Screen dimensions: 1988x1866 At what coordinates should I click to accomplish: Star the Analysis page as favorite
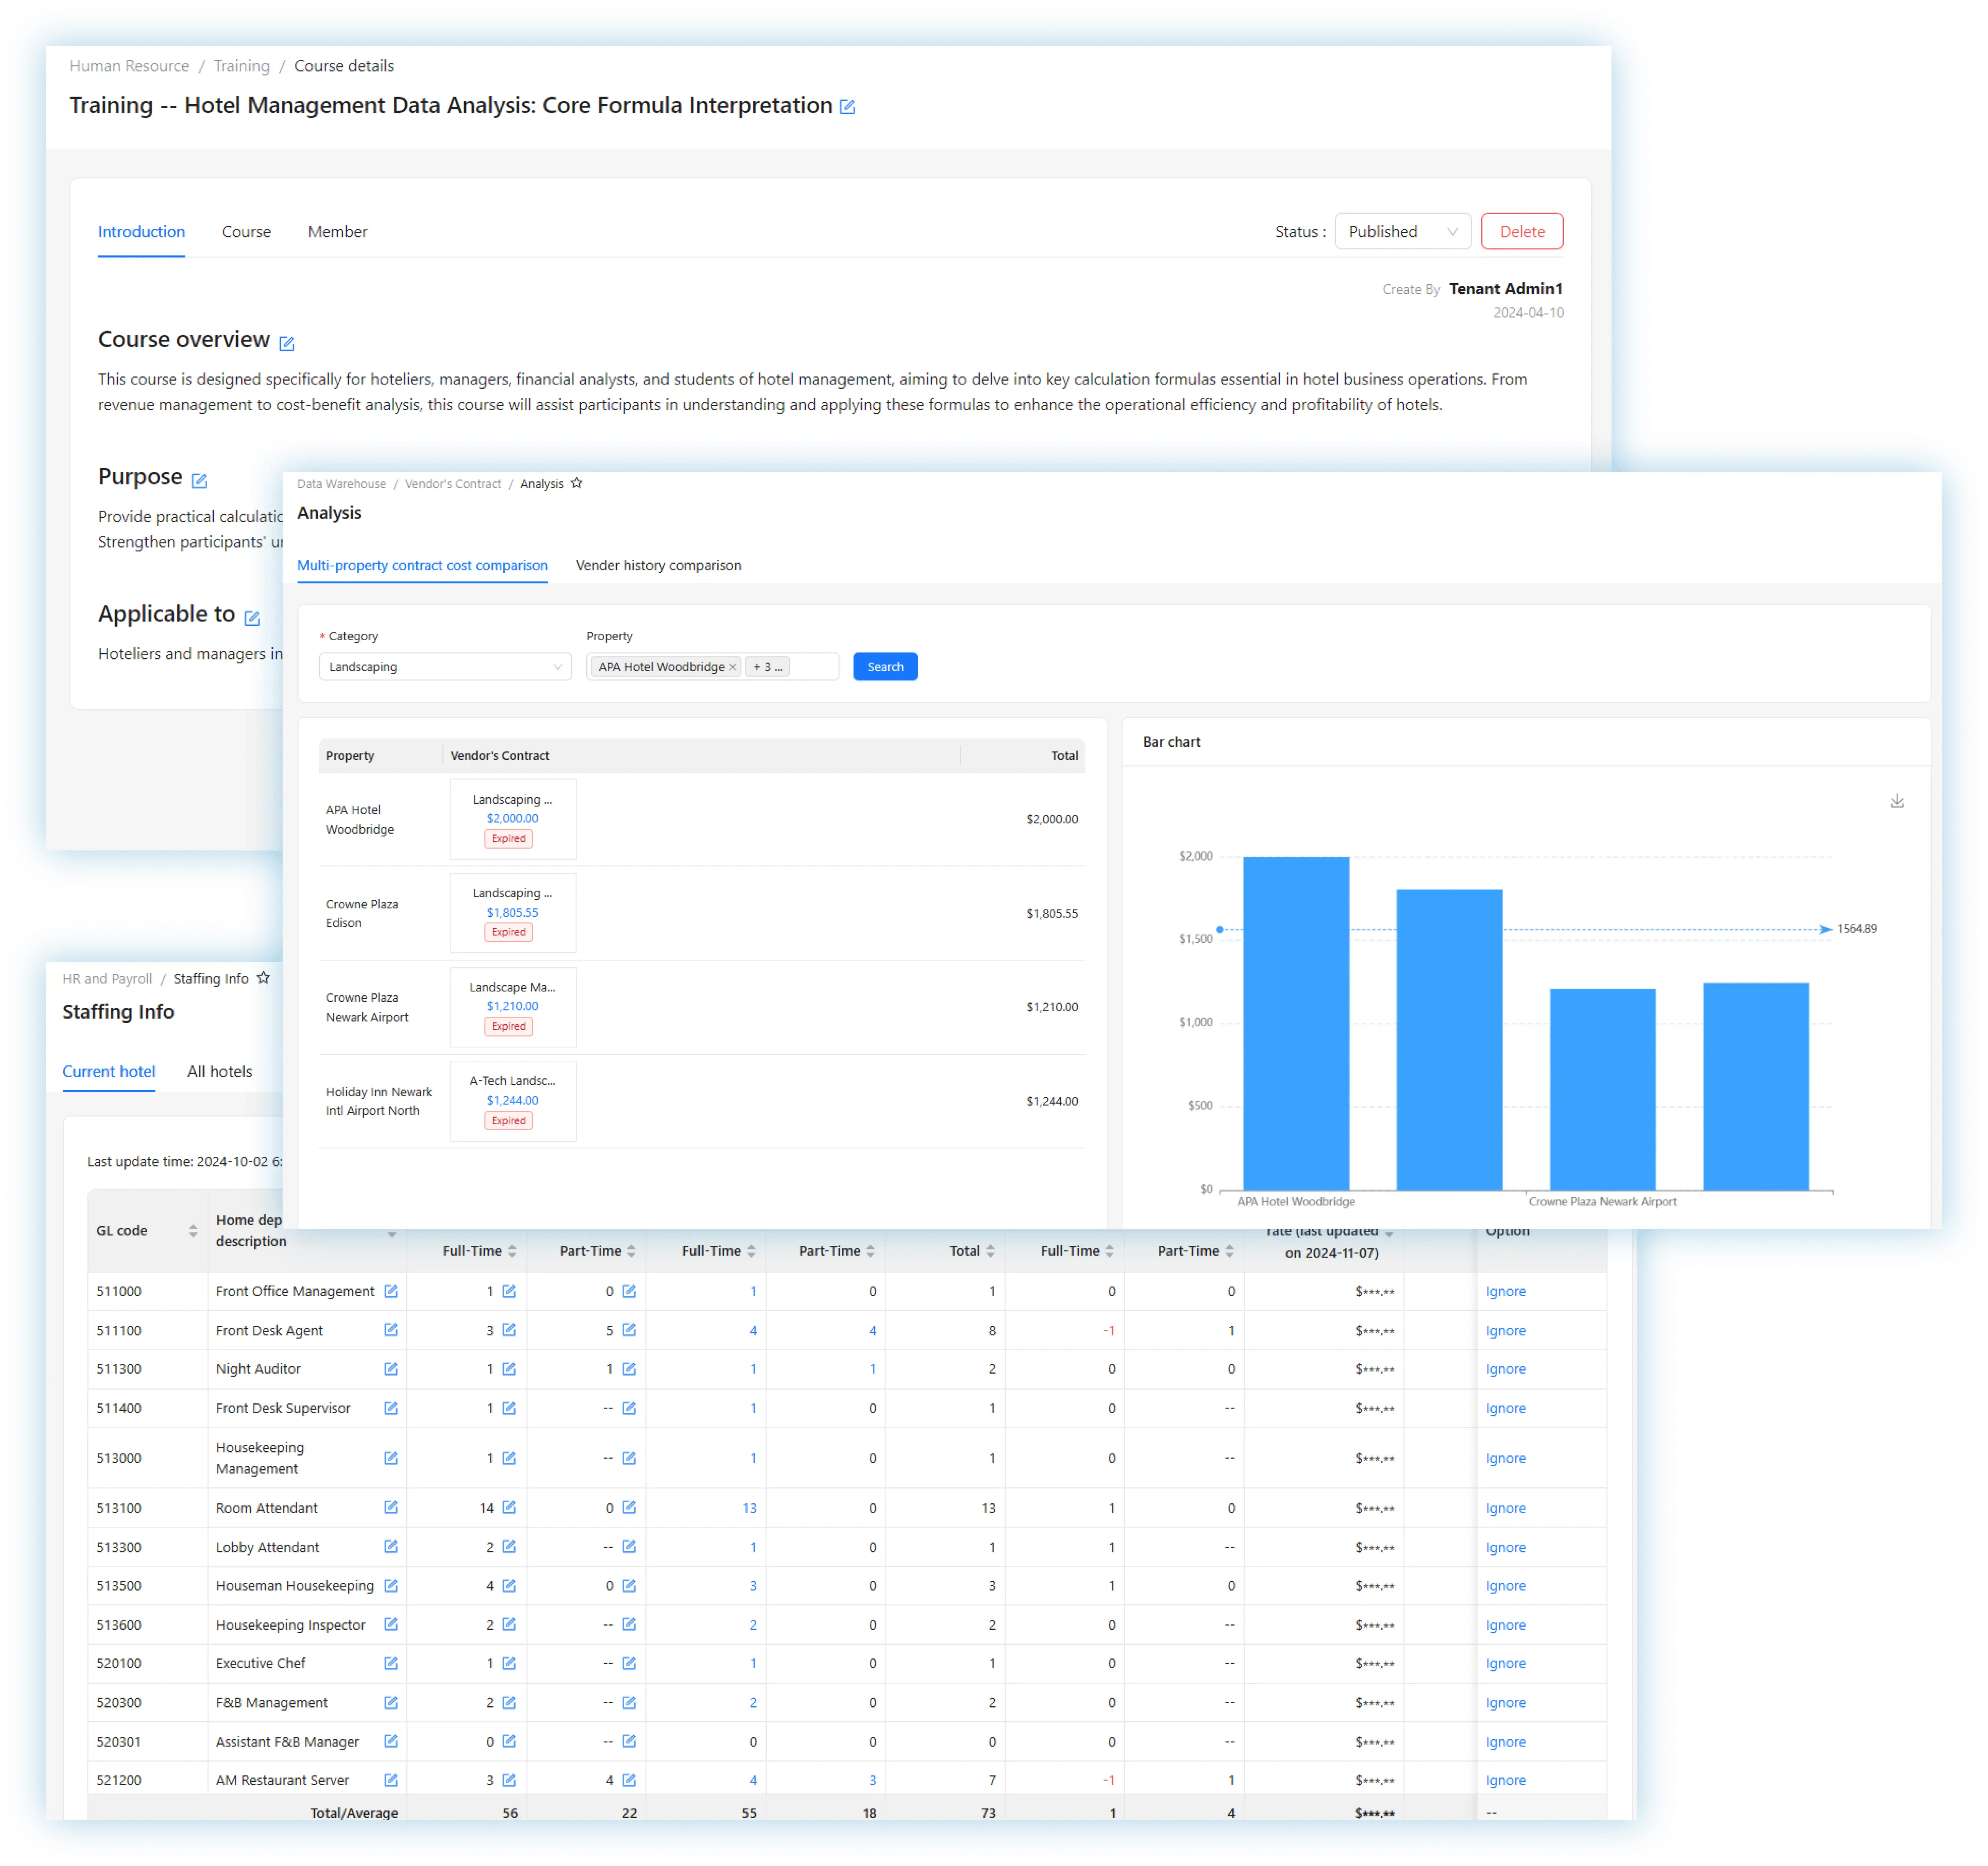click(576, 483)
